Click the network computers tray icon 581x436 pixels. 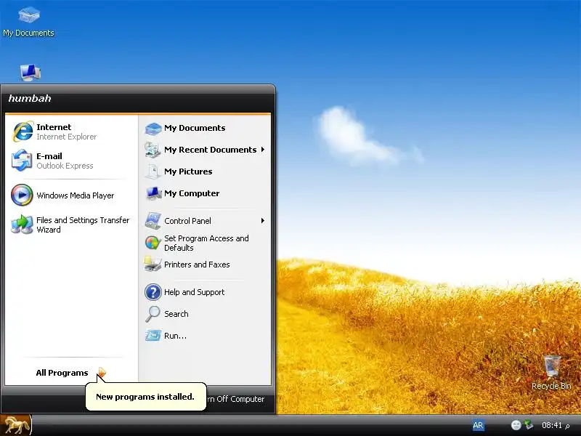click(x=529, y=425)
